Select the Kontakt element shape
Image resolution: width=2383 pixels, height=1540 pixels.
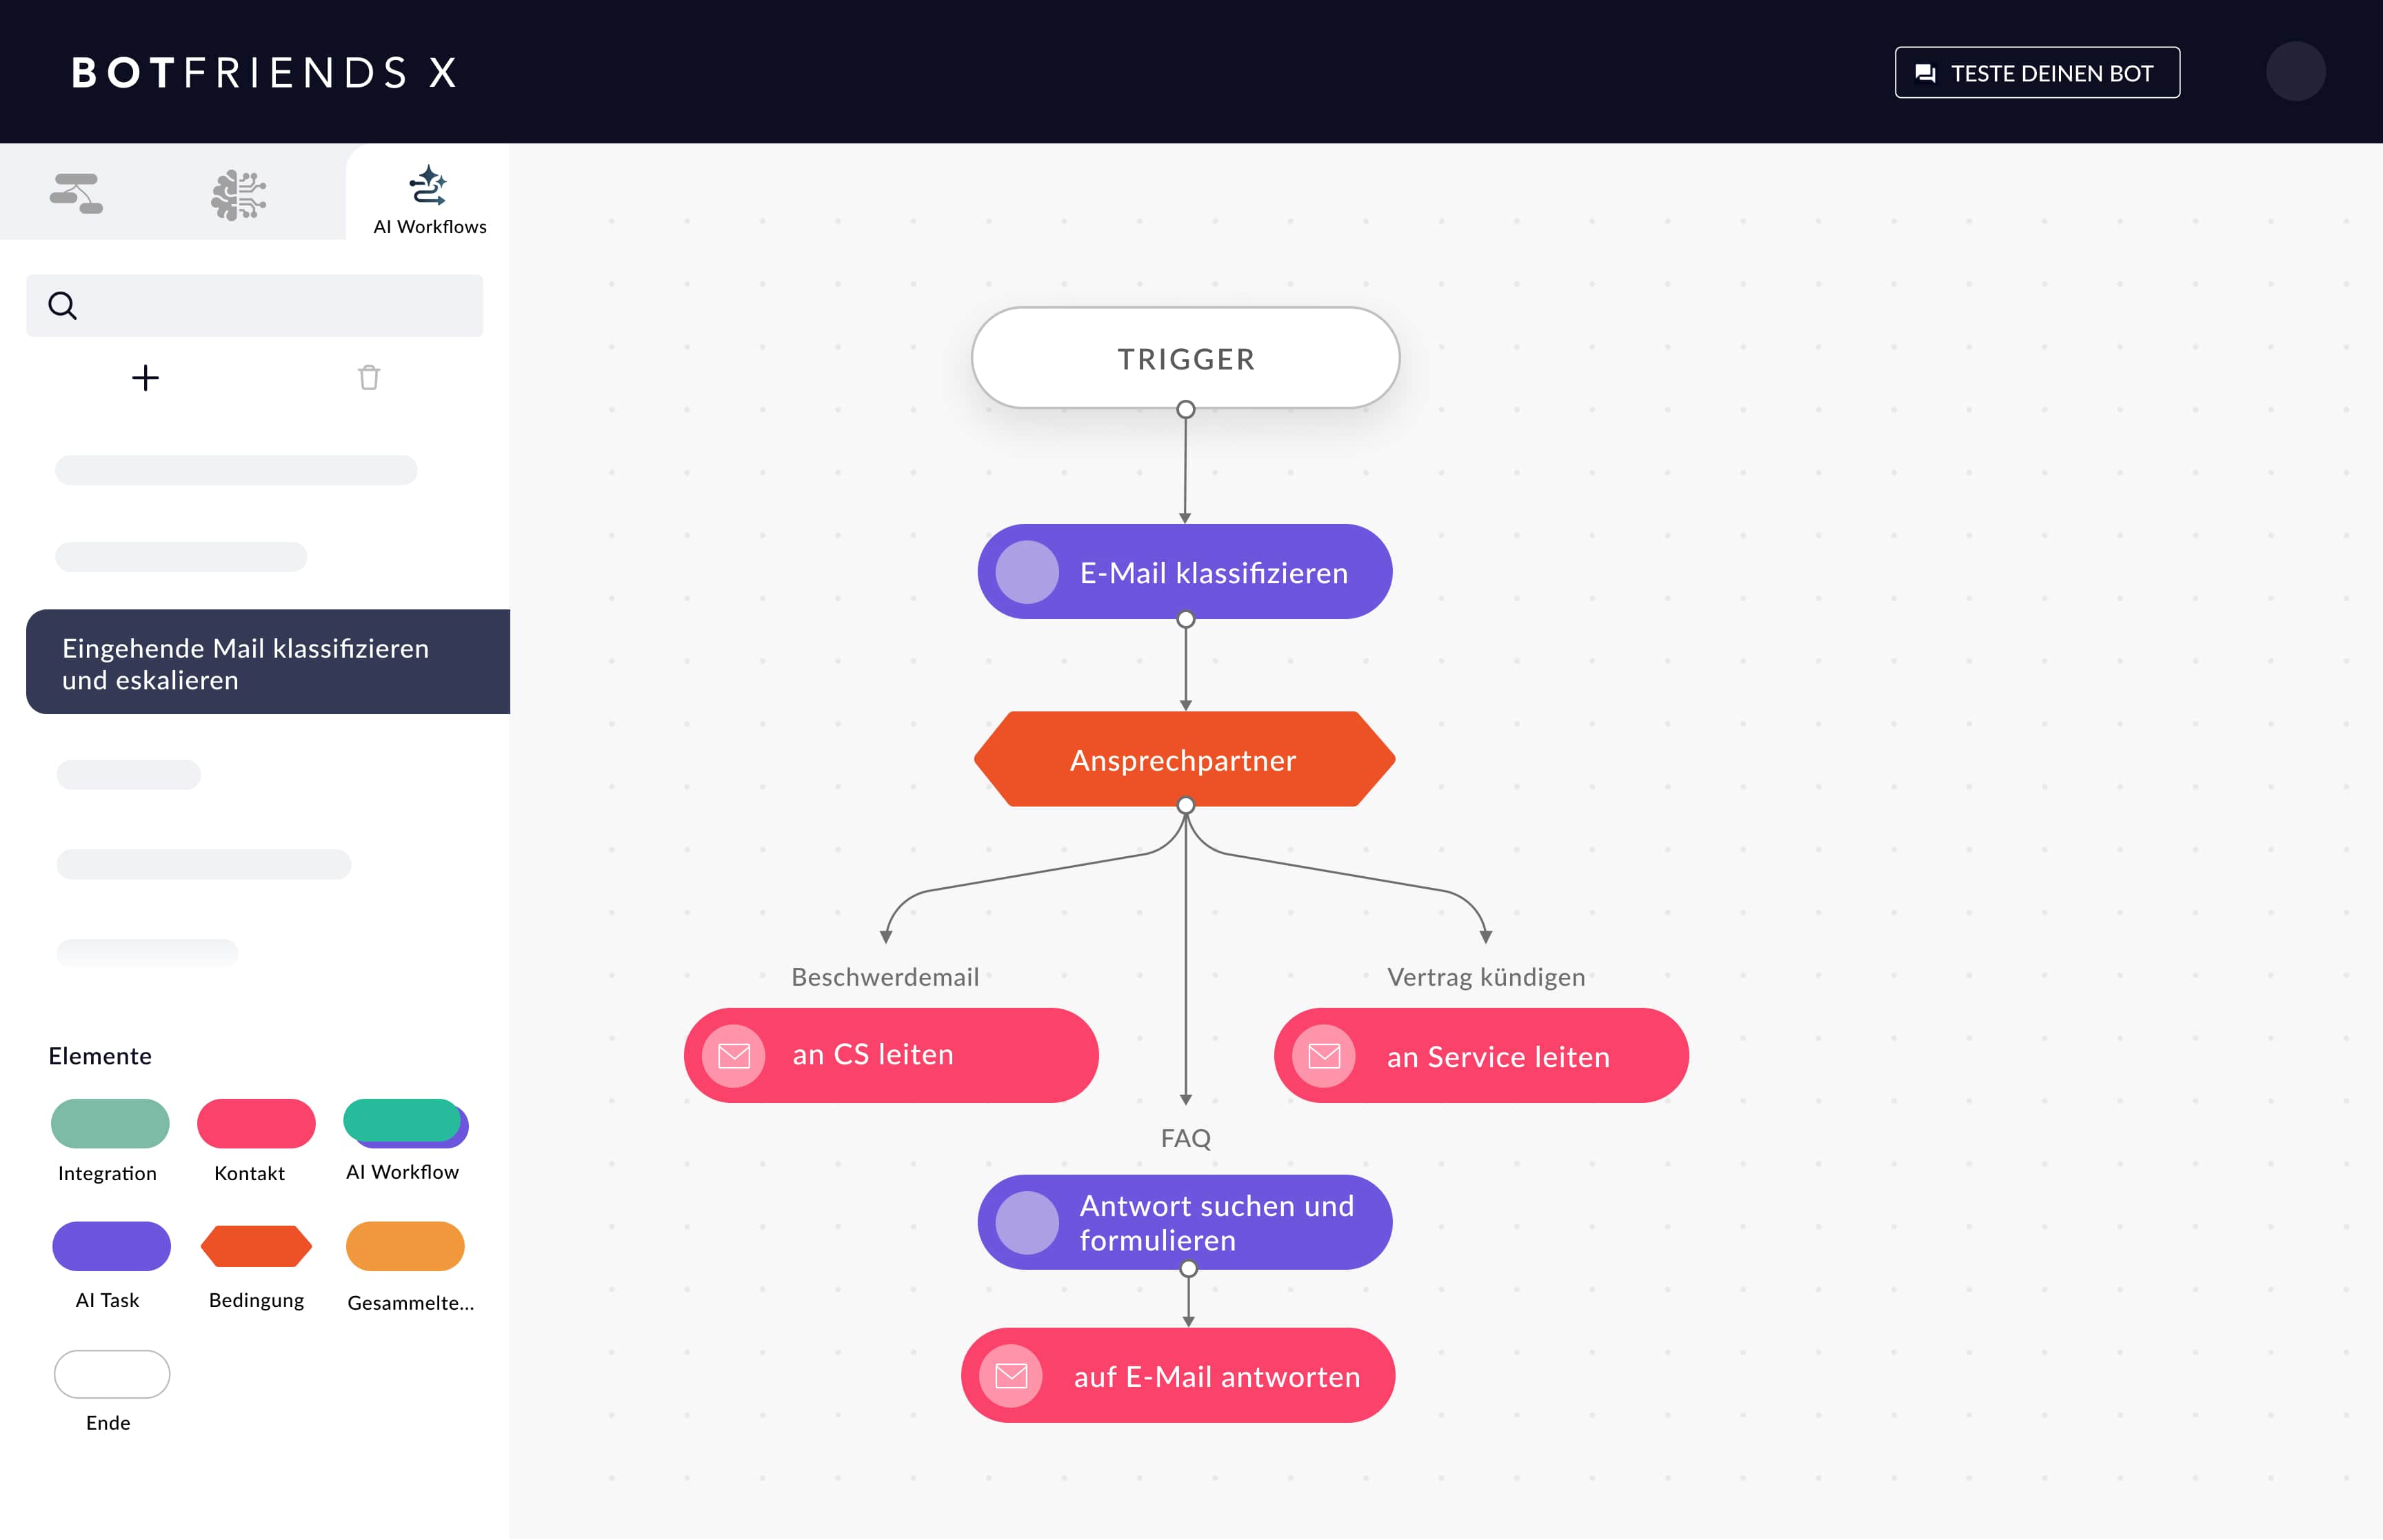tap(256, 1124)
